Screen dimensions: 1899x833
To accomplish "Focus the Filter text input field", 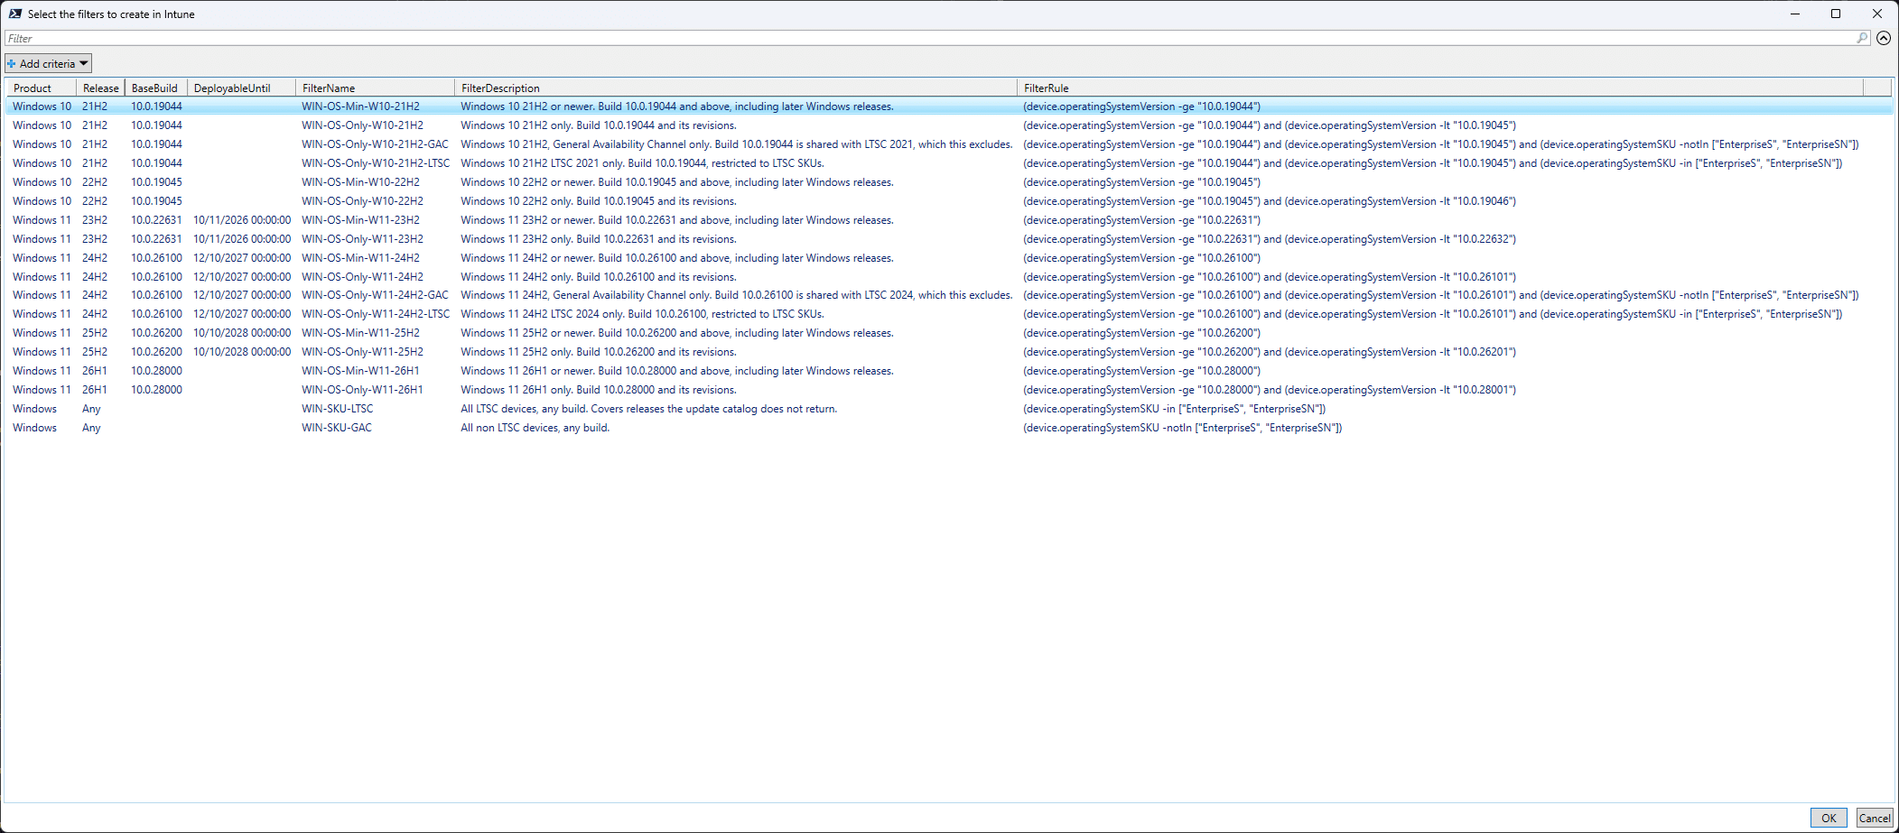I will pyautogui.click(x=930, y=38).
